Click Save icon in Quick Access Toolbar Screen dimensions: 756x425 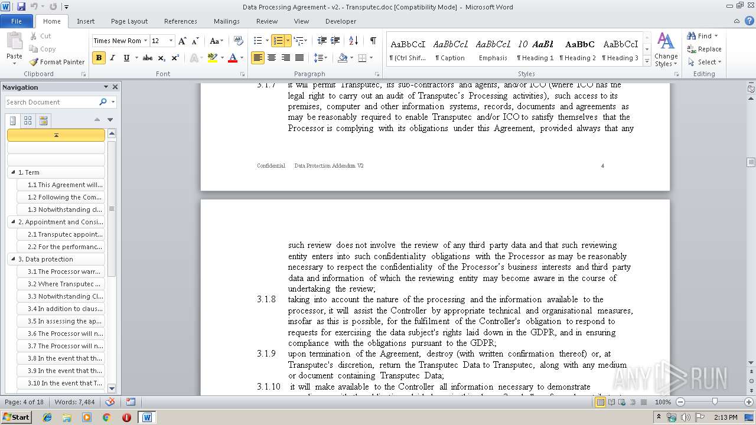tap(21, 7)
